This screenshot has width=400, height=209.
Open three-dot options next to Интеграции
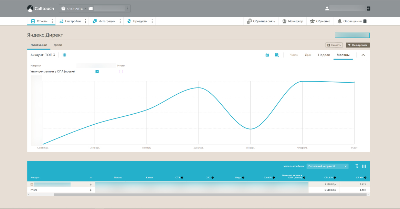point(120,21)
